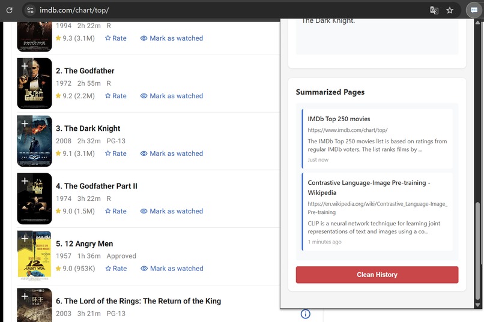The width and height of the screenshot is (484, 322).
Task: Add The Godfather Part II to watchlist
Action: tap(25, 181)
